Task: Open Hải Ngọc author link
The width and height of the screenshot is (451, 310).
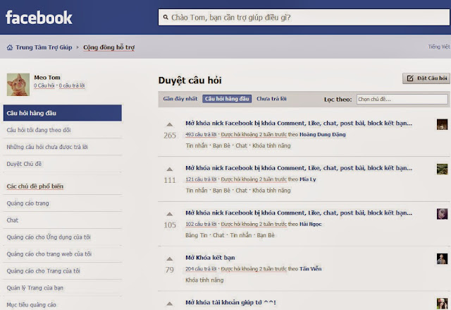Action: point(310,224)
